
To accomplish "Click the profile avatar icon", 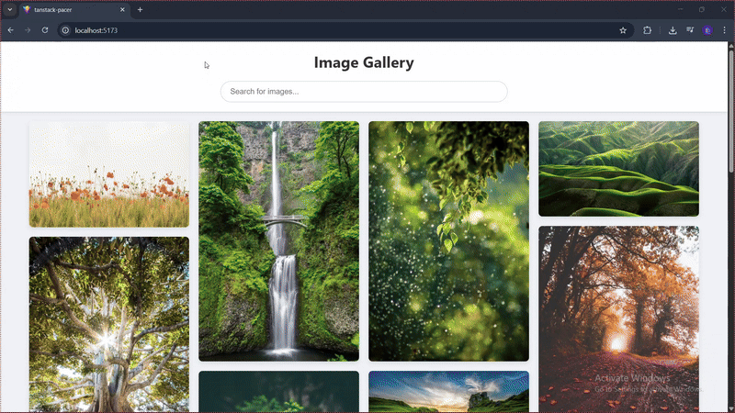I will click(x=707, y=30).
